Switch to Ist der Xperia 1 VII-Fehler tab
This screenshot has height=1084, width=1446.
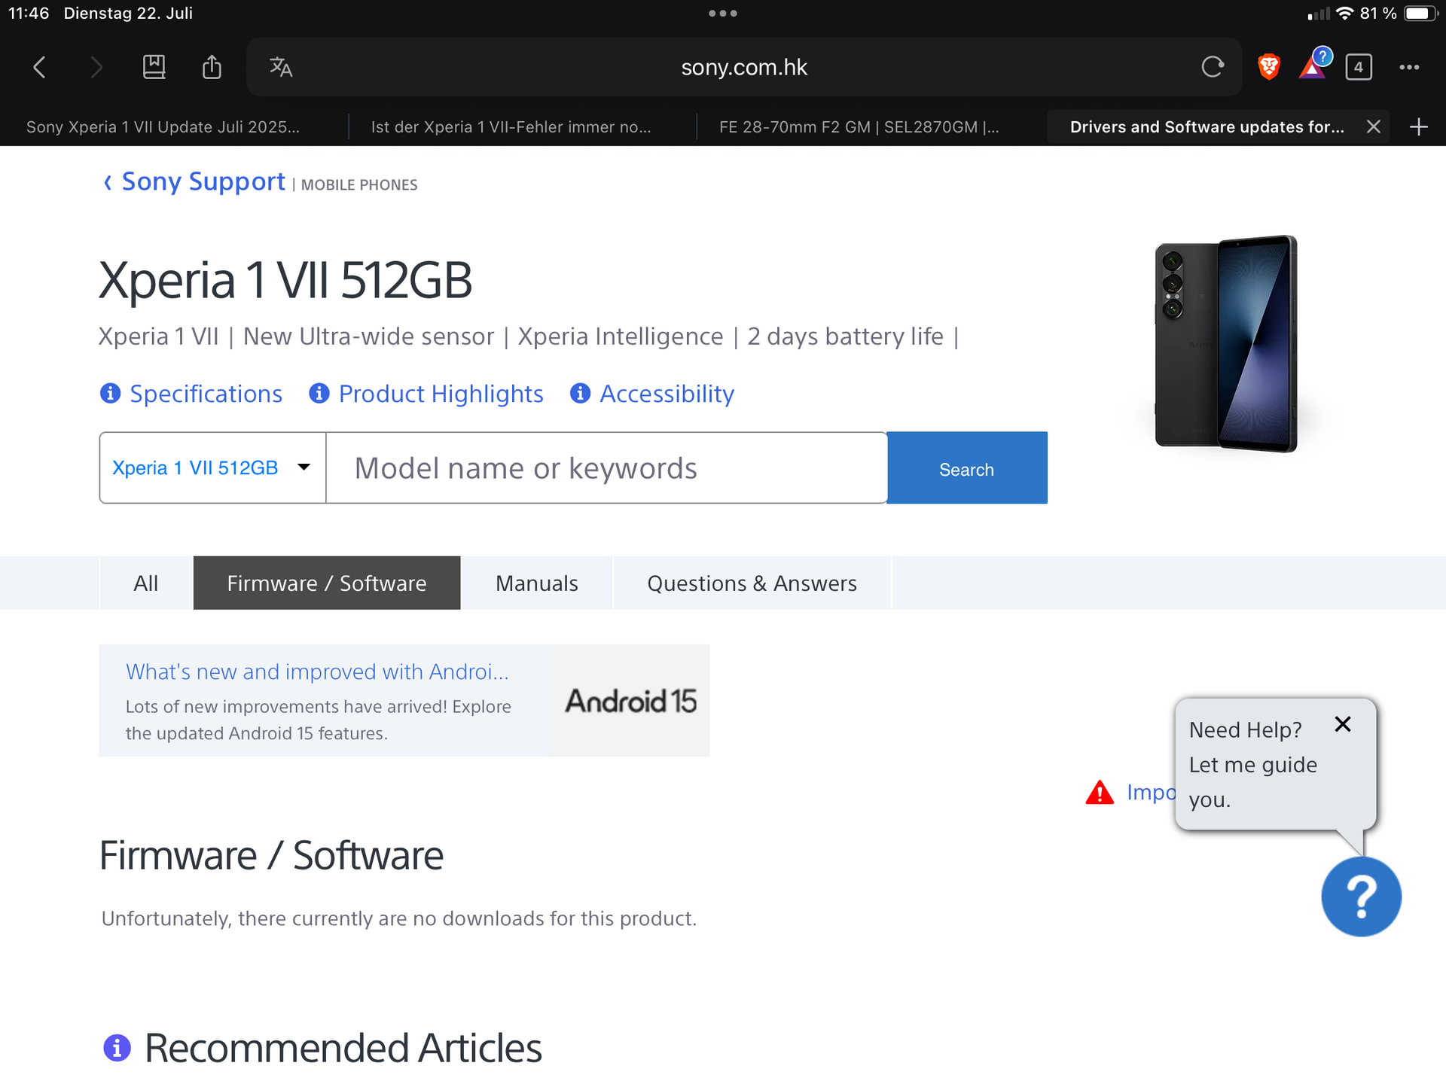[511, 126]
